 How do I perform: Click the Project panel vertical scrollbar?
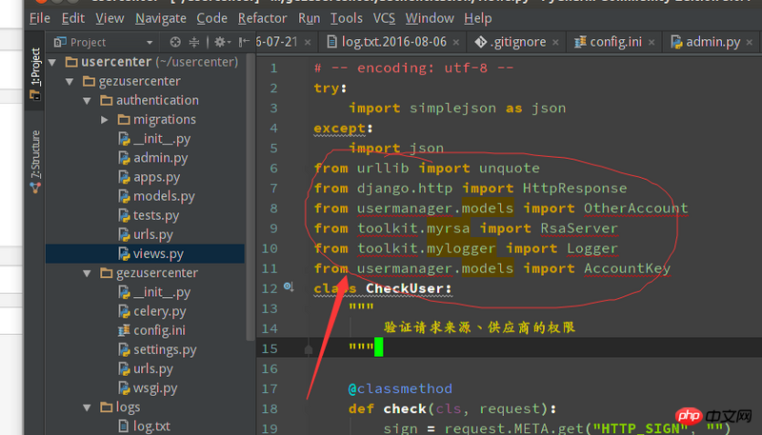[251, 197]
